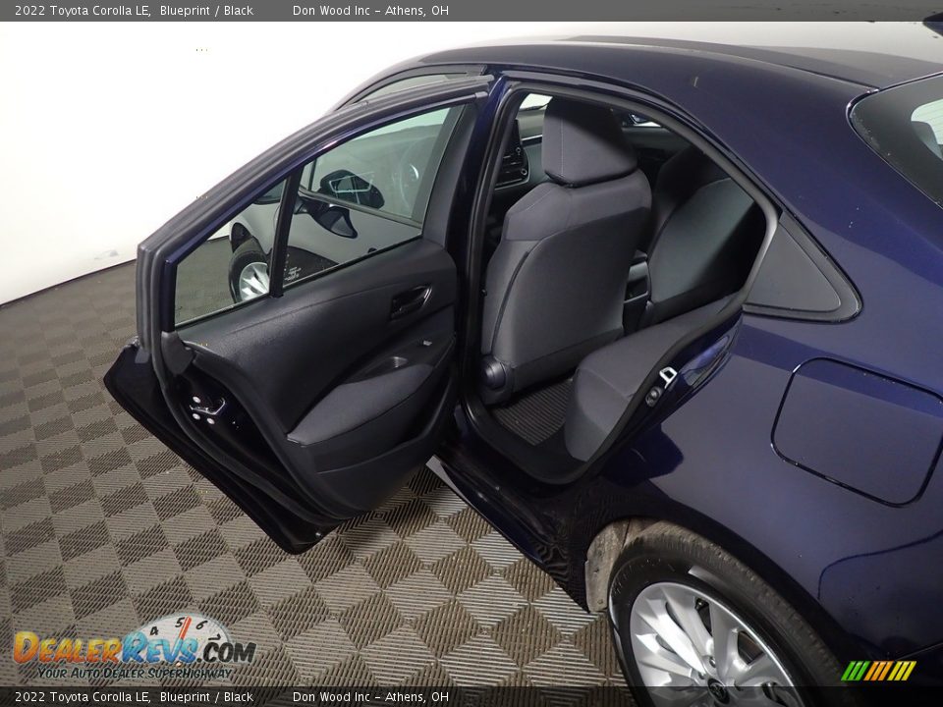Click the number 5 on the gauge graphic
Viewport: 943px width, 707px height.
point(180,622)
